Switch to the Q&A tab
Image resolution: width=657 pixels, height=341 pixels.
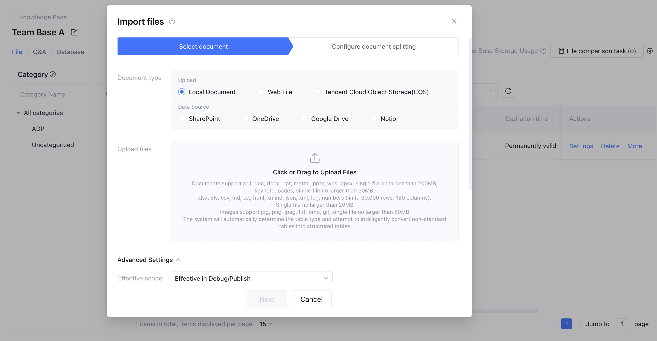pyautogui.click(x=39, y=52)
